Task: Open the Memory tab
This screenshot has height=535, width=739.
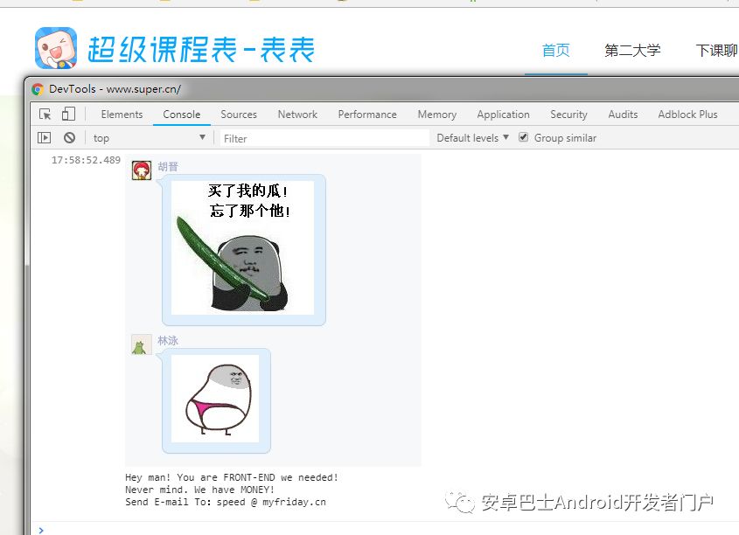Action: [437, 115]
